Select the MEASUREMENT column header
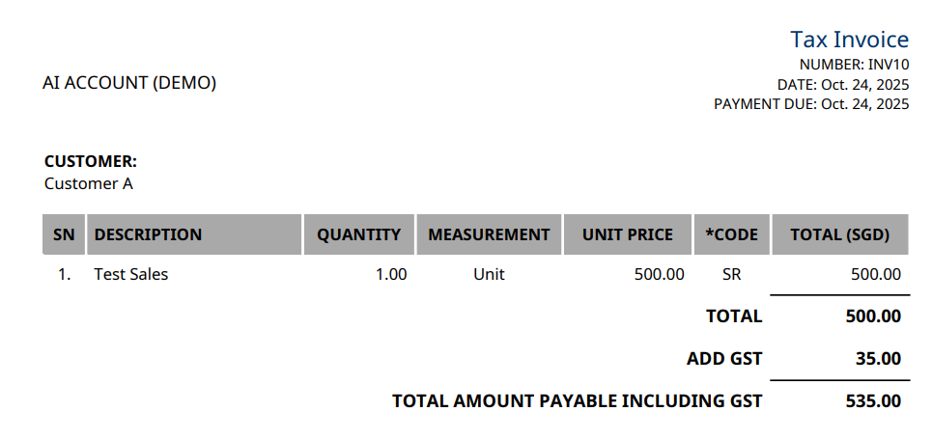This screenshot has height=439, width=932. pos(489,234)
